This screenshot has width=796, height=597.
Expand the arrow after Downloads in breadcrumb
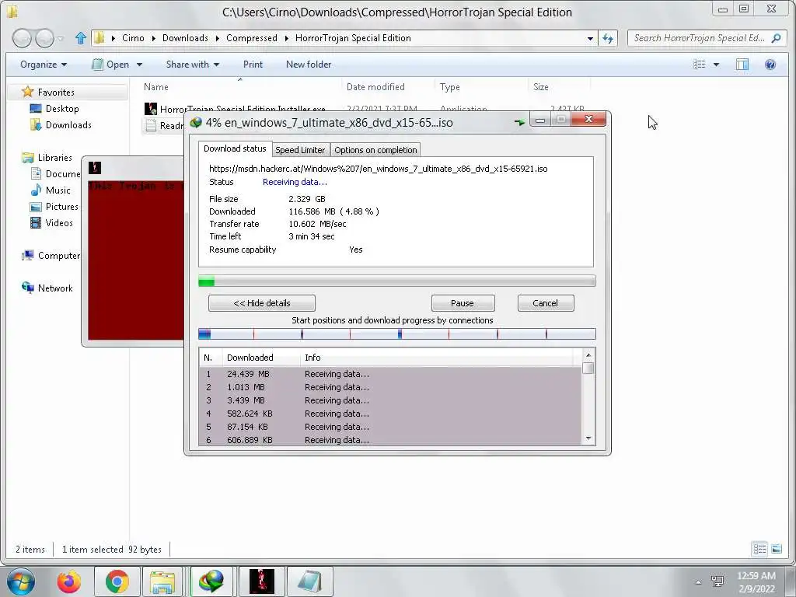[x=218, y=38]
